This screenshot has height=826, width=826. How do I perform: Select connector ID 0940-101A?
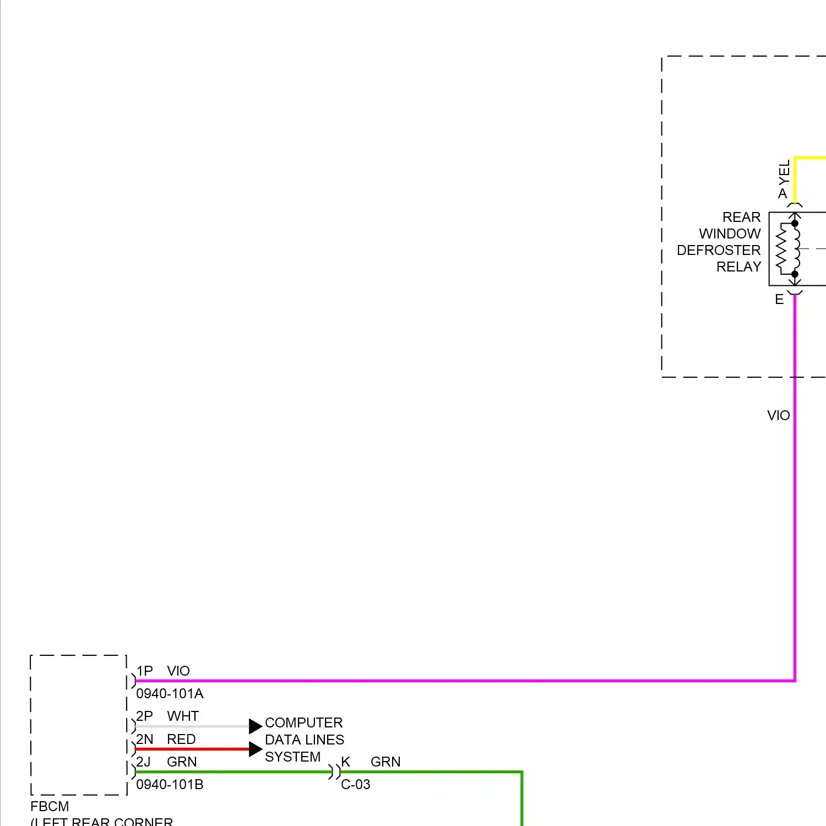(170, 693)
